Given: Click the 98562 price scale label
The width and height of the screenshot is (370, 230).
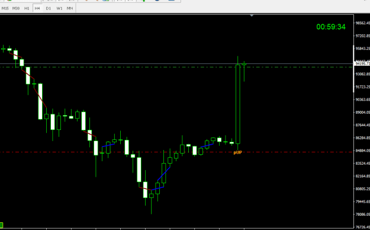Looking at the screenshot, I should (362, 23).
